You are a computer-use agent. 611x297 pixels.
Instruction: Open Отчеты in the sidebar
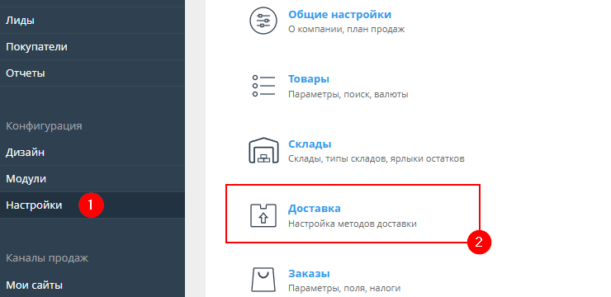[x=92, y=73]
